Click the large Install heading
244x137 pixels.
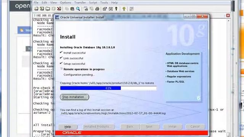(x=68, y=37)
